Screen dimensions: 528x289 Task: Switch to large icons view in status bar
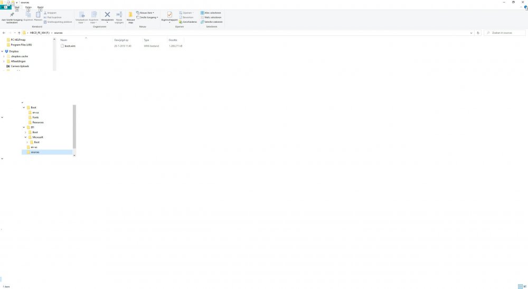[x=525, y=286]
